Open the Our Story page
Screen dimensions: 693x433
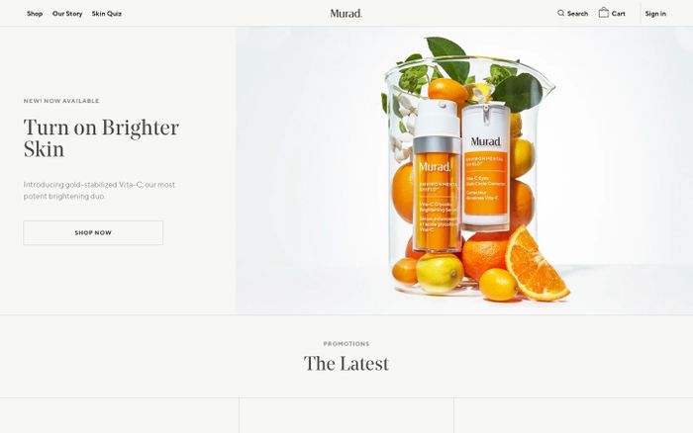click(67, 14)
